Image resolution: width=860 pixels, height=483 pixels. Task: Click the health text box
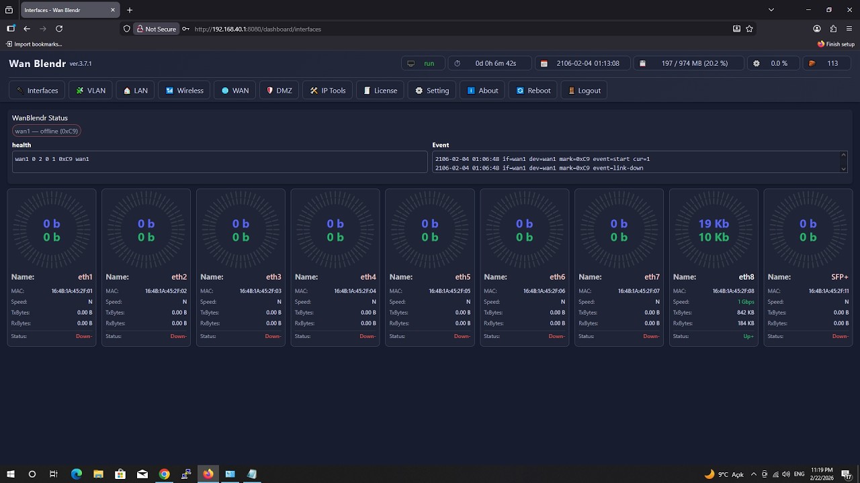[220, 162]
